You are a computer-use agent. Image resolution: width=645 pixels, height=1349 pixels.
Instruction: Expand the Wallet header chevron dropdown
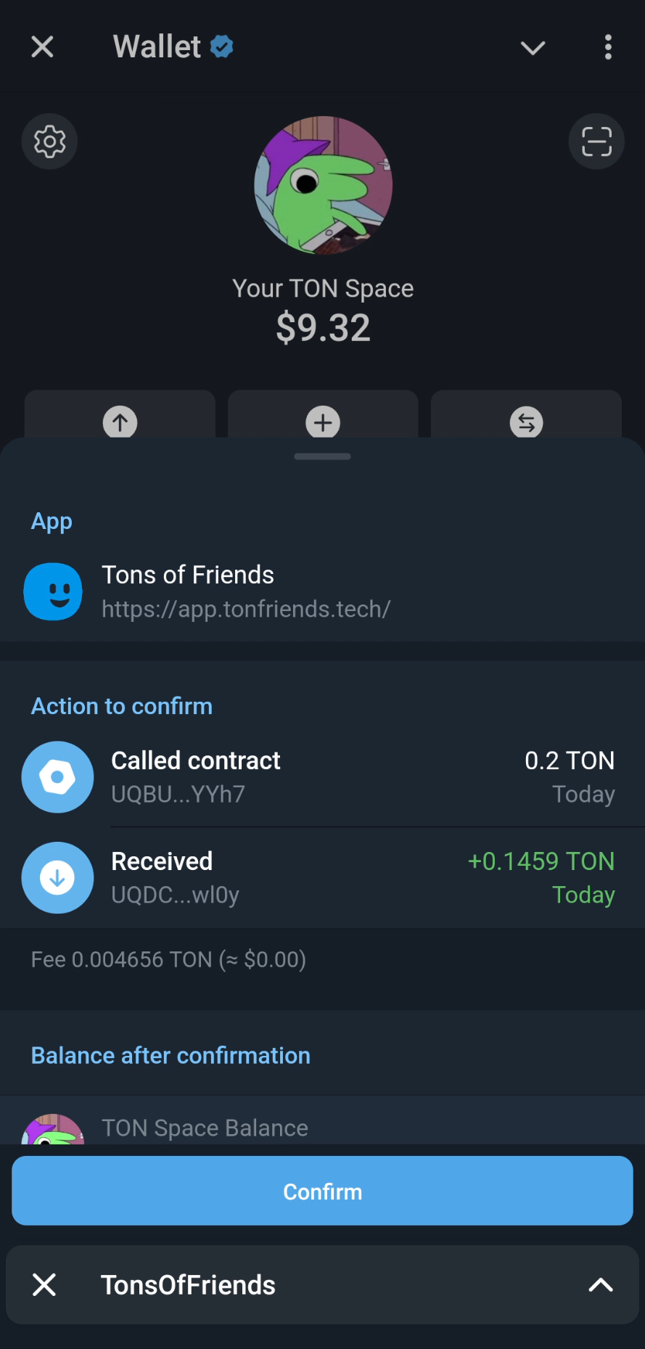(533, 48)
